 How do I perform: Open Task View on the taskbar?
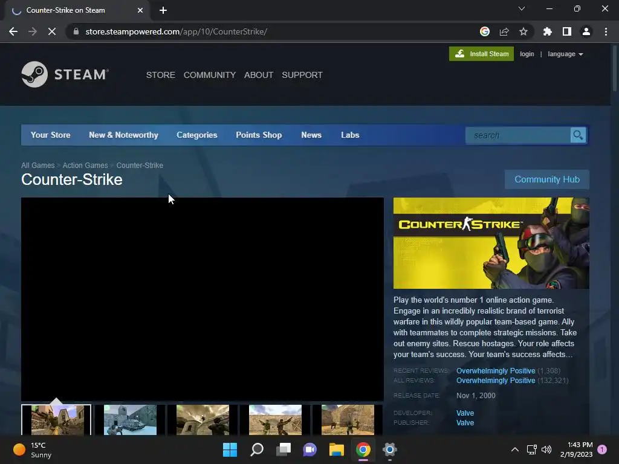(284, 449)
